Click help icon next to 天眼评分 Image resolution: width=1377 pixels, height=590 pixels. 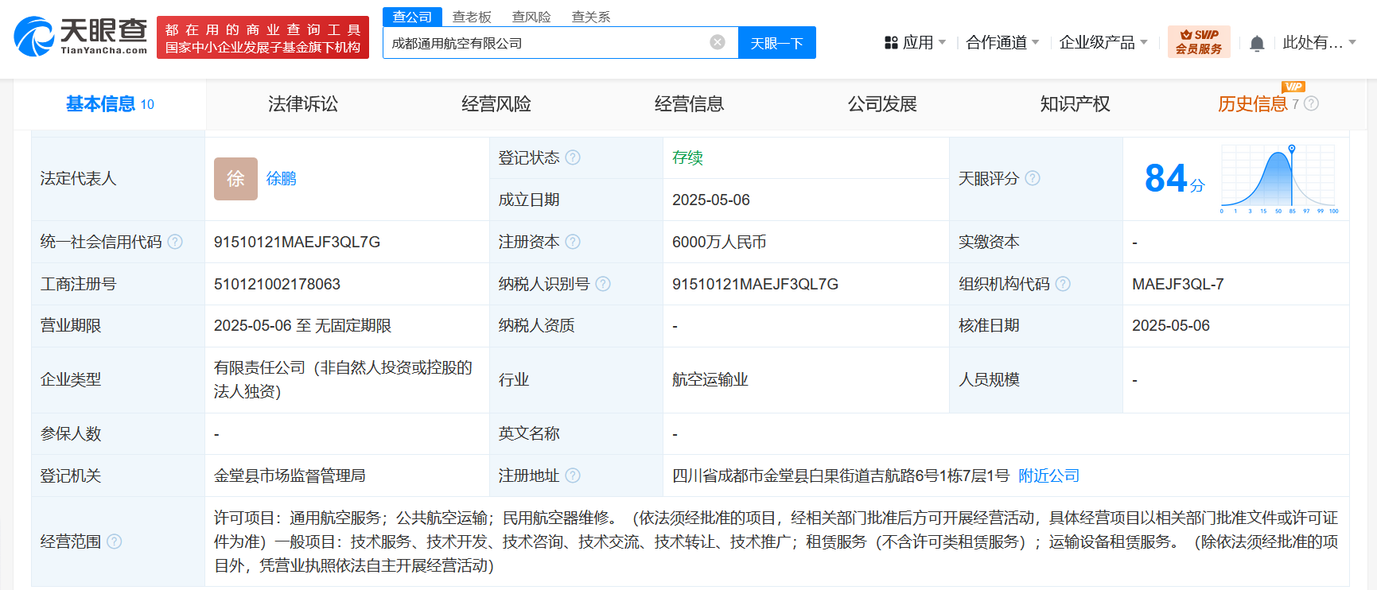click(x=1033, y=178)
